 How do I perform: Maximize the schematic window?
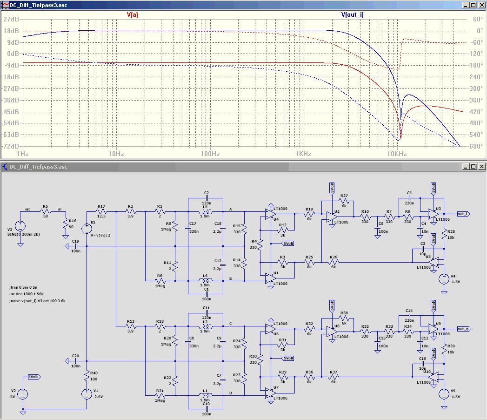474,167
